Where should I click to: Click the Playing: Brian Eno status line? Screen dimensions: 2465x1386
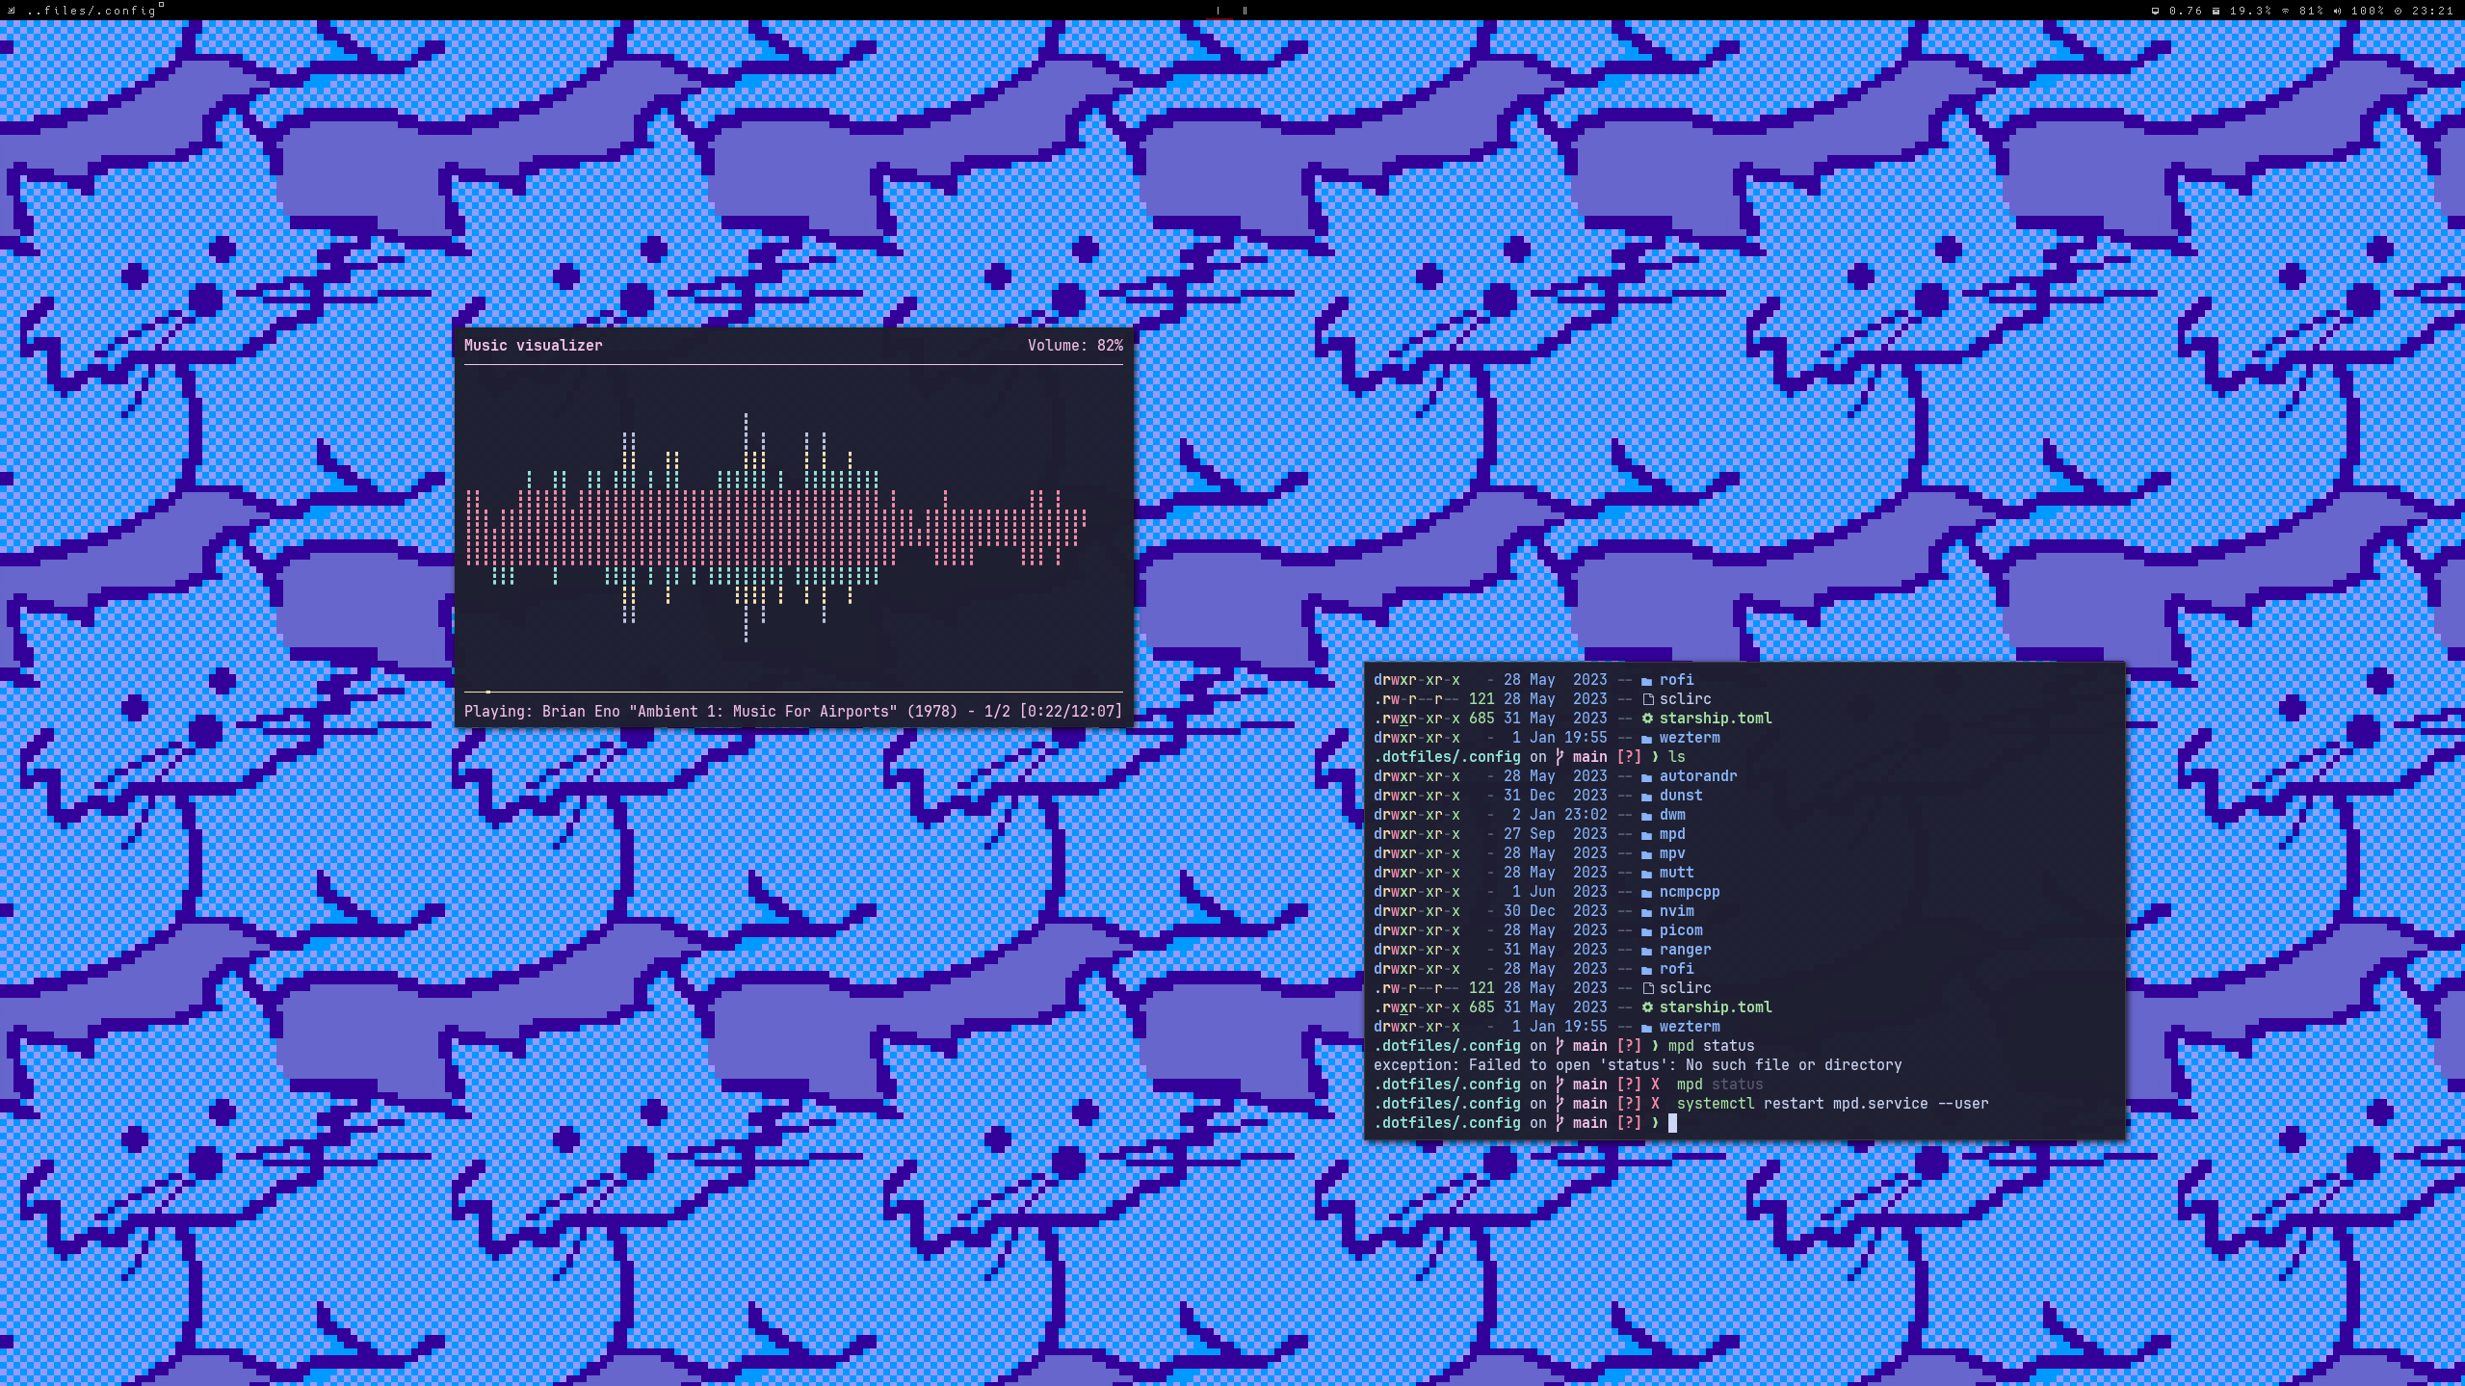[793, 711]
